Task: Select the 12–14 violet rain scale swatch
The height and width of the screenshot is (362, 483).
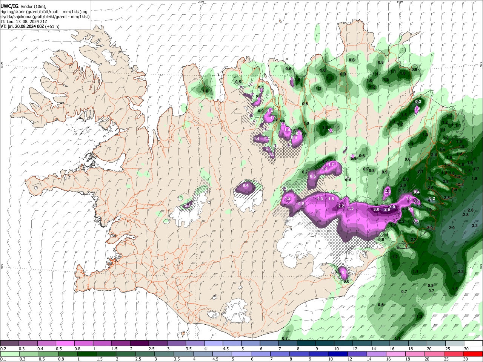Action: pyautogui.click(x=358, y=354)
